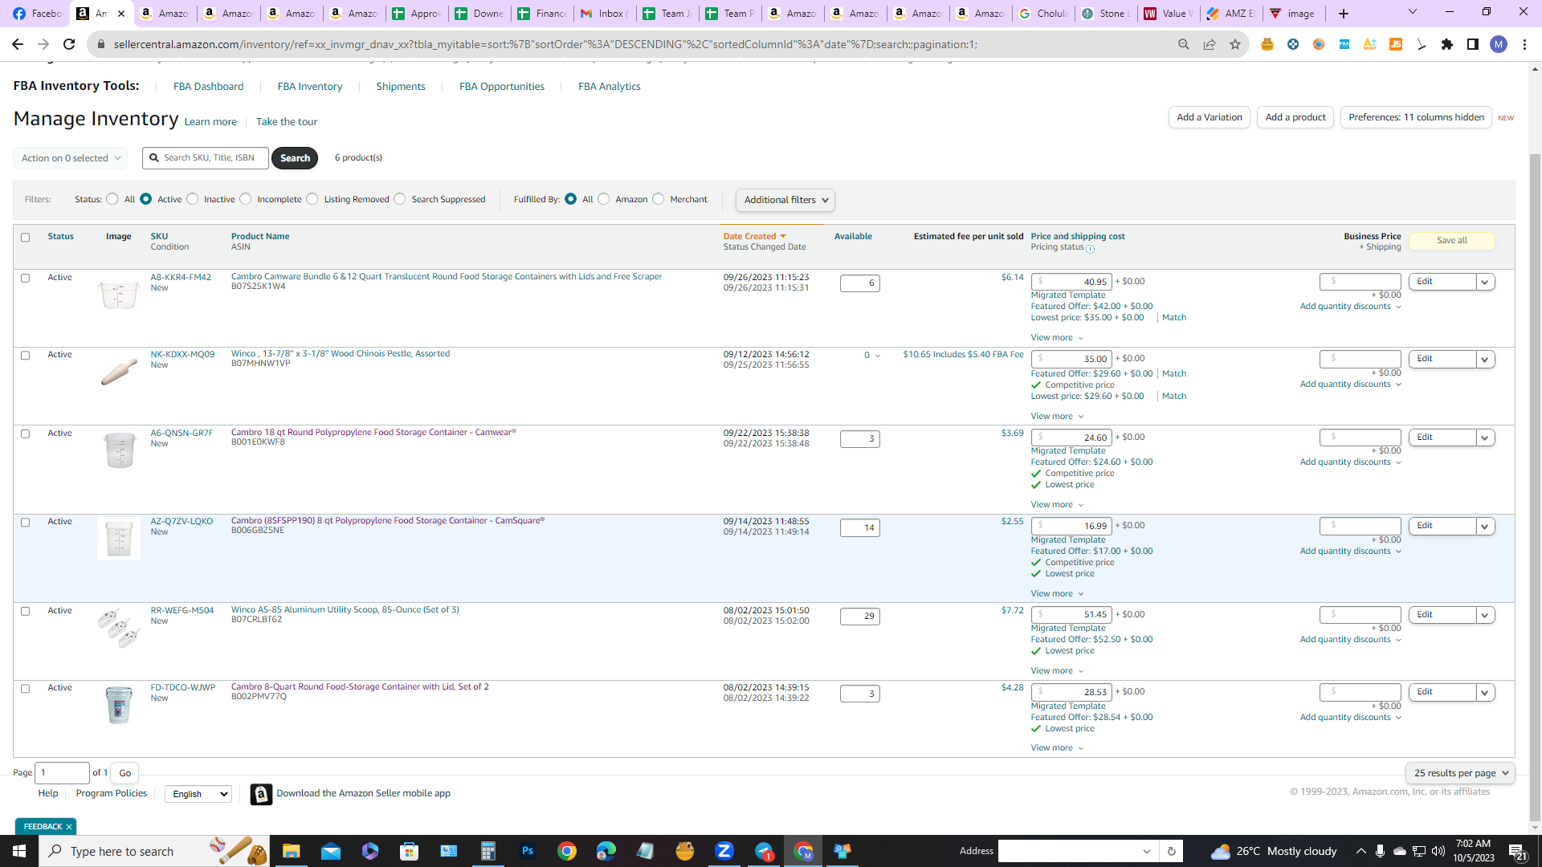Bookmark this page with the star icon
Viewport: 1542px width, 867px height.
[1235, 44]
